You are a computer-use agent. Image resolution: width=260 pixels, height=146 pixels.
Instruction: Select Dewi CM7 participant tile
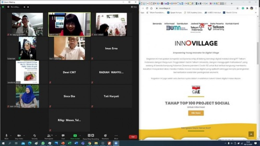(x=69, y=72)
